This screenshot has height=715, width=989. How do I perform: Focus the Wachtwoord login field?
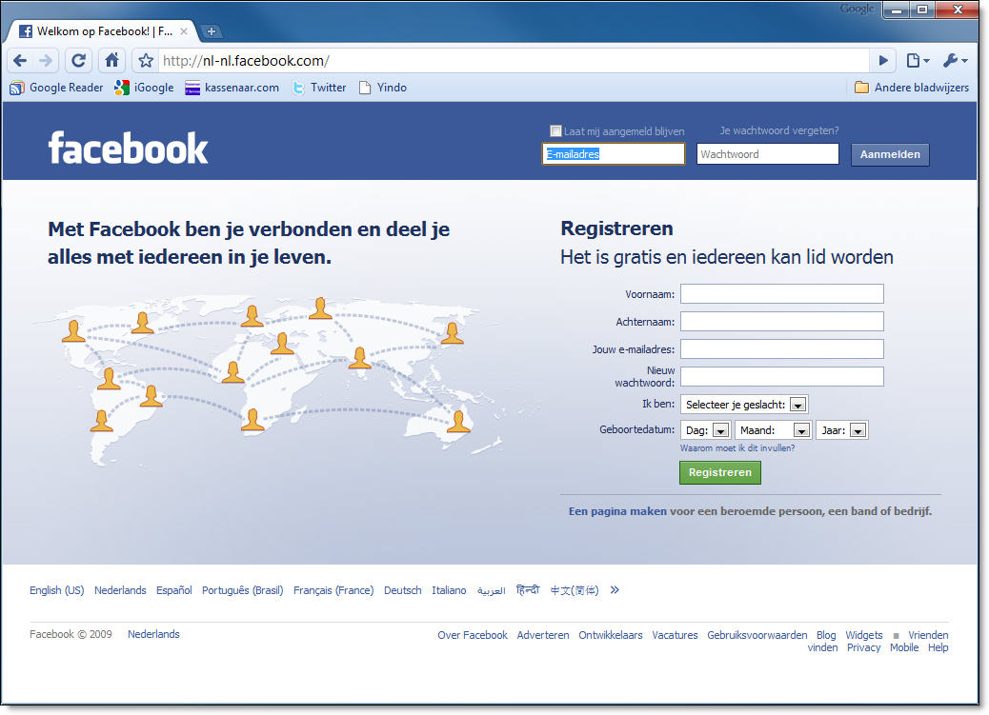click(x=768, y=154)
